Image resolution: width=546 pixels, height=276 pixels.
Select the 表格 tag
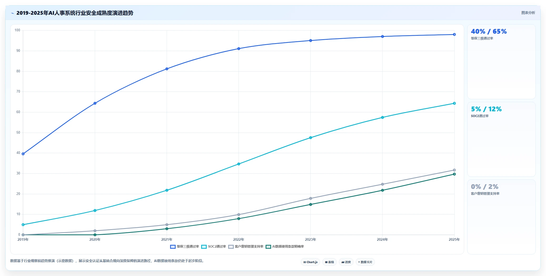pos(329,262)
